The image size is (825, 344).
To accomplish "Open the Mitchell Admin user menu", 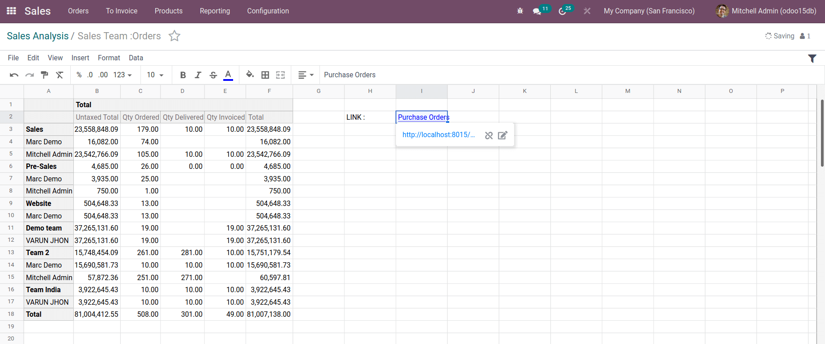I will 766,11.
